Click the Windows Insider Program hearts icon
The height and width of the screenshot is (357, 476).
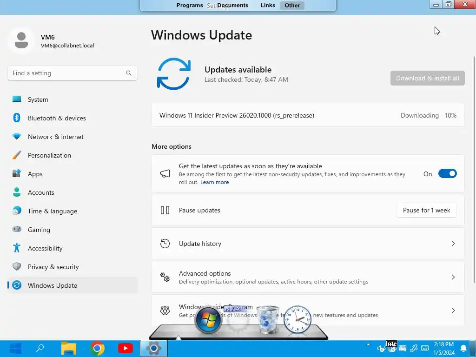[x=165, y=310]
